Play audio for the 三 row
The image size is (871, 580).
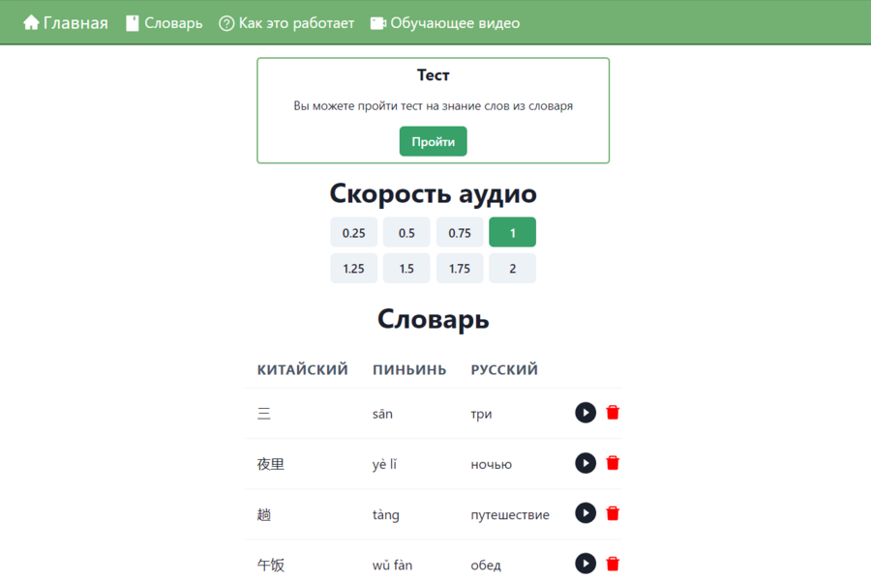pos(586,413)
